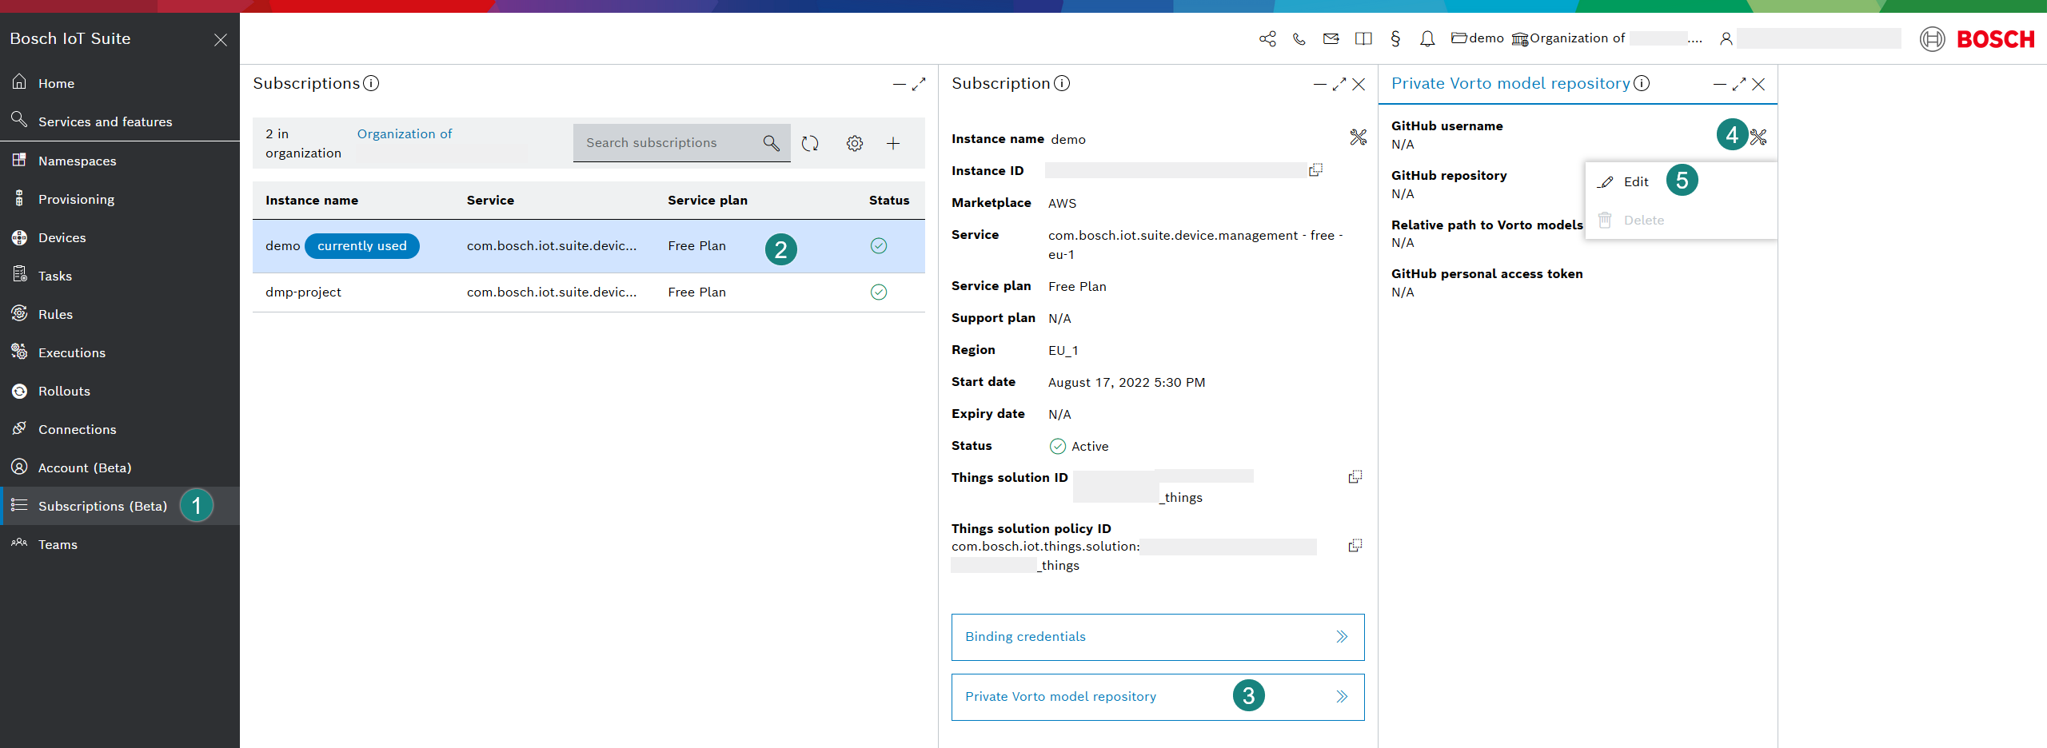The height and width of the screenshot is (748, 2047).
Task: Click dmp-project status check icon
Action: pos(879,292)
